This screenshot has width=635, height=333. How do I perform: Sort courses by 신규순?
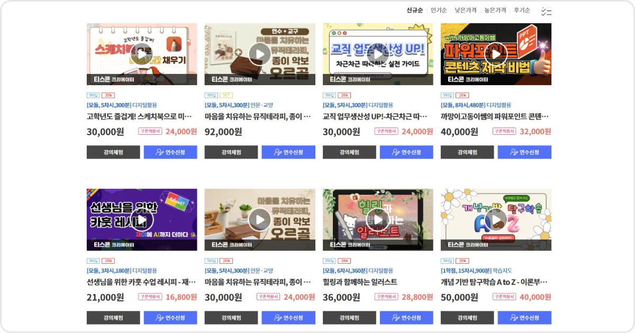[414, 10]
